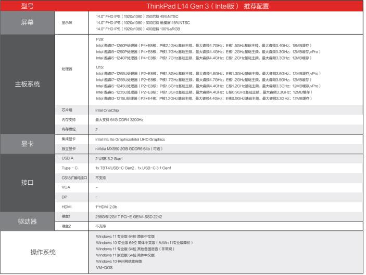Click the 'HDMI' row label
The width and height of the screenshot is (366, 275).
point(67,207)
